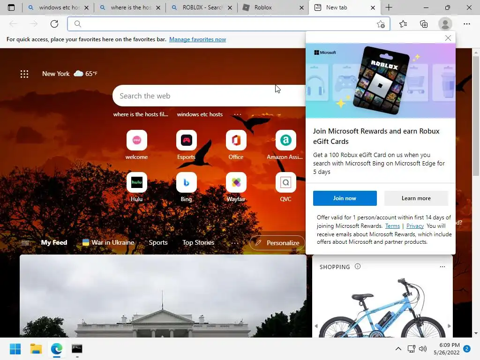Select the Sports feed tab
480x360 pixels.
[158, 242]
